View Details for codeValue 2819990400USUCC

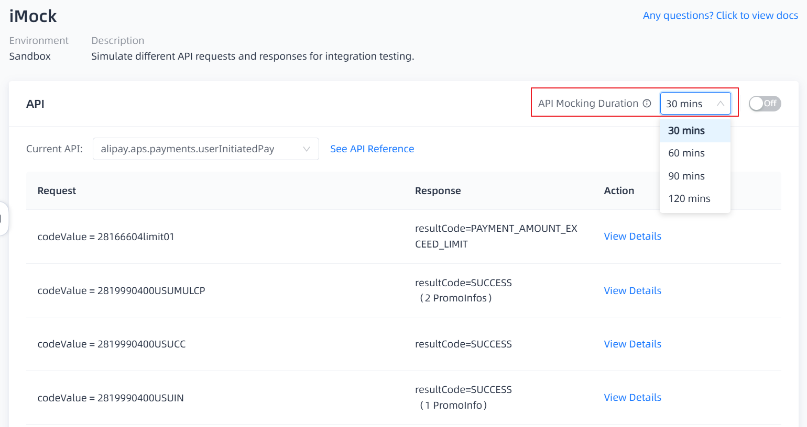pyautogui.click(x=632, y=344)
